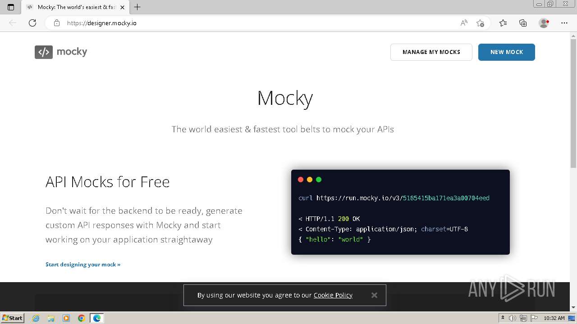Click the network tray icon
This screenshot has height=324, width=577.
coord(523,318)
